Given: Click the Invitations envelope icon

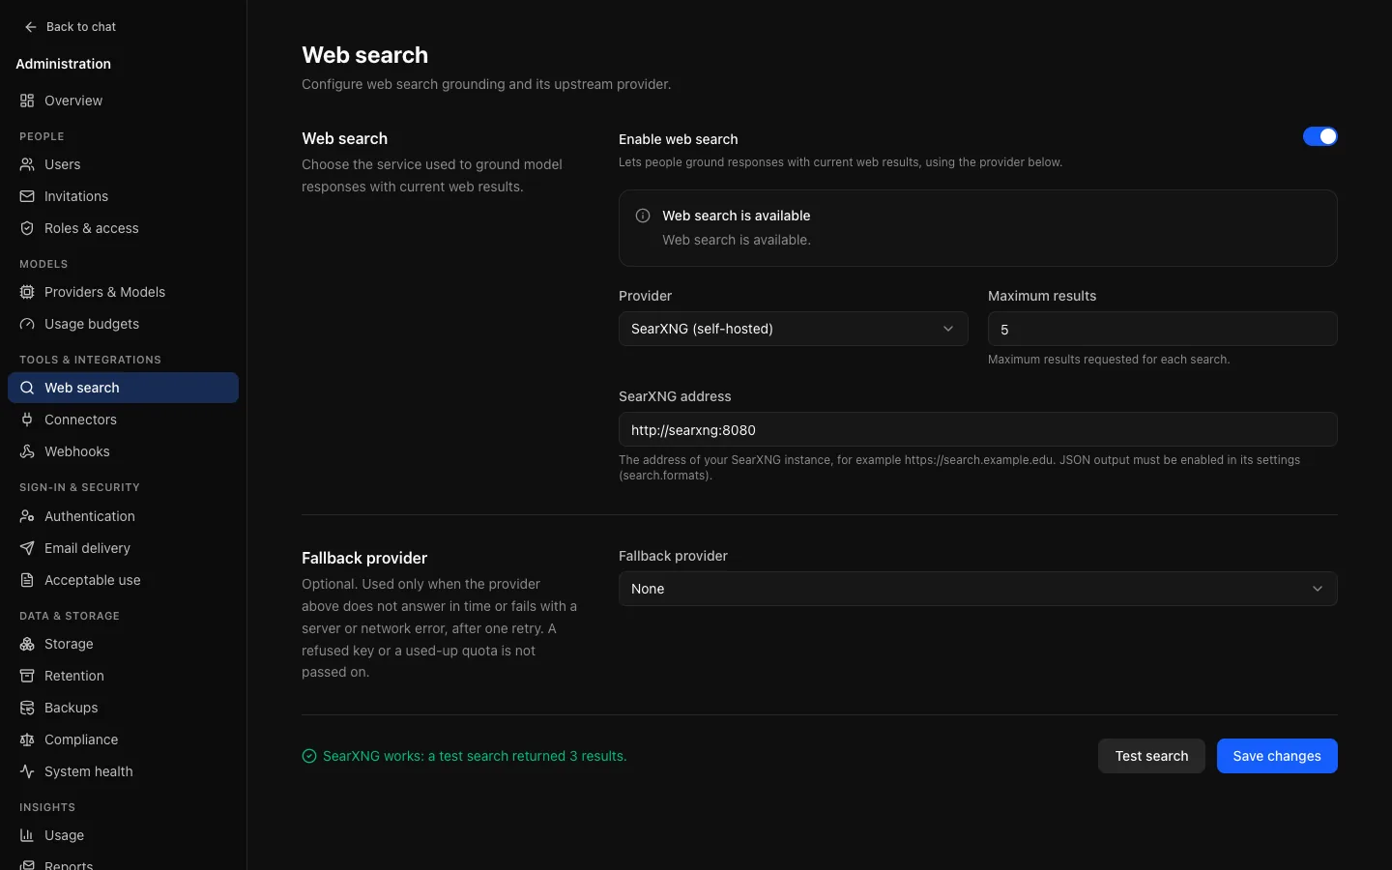Looking at the screenshot, I should [x=27, y=196].
